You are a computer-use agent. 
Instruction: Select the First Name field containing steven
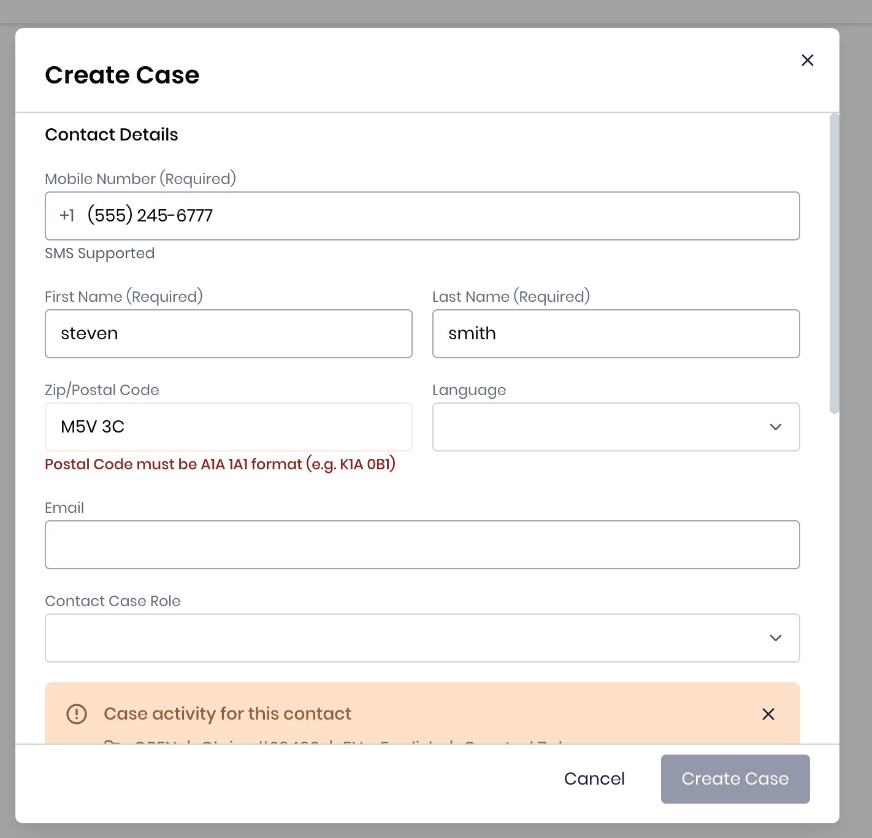[228, 334]
